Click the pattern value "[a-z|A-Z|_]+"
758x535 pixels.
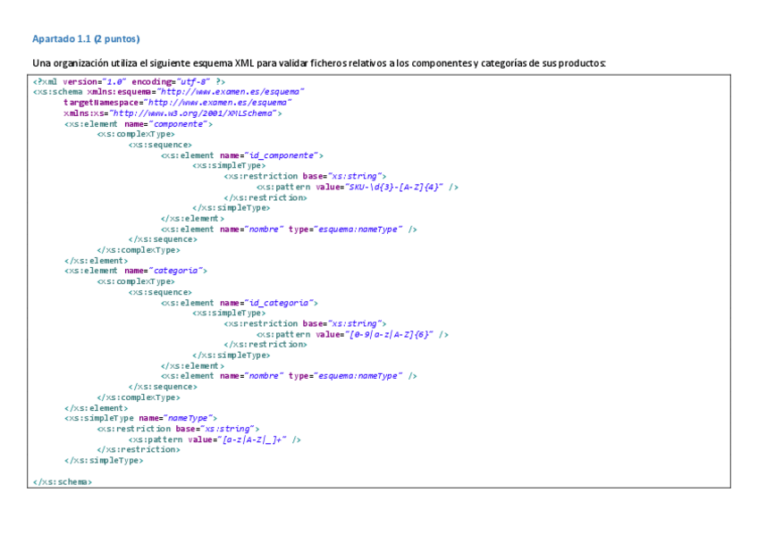click(x=252, y=439)
